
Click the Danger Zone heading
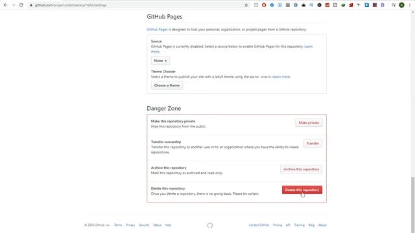(164, 108)
